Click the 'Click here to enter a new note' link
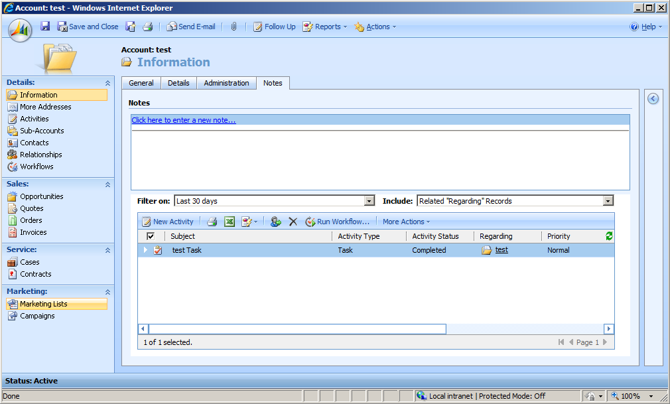This screenshot has height=404, width=670. [x=184, y=120]
